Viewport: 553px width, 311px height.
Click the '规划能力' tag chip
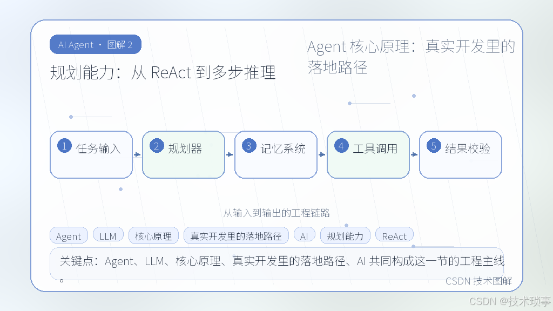coord(345,235)
